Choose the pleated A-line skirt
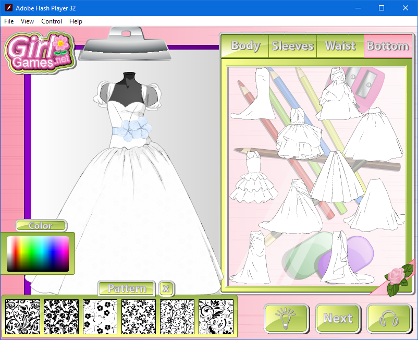The image size is (418, 340). click(336, 179)
